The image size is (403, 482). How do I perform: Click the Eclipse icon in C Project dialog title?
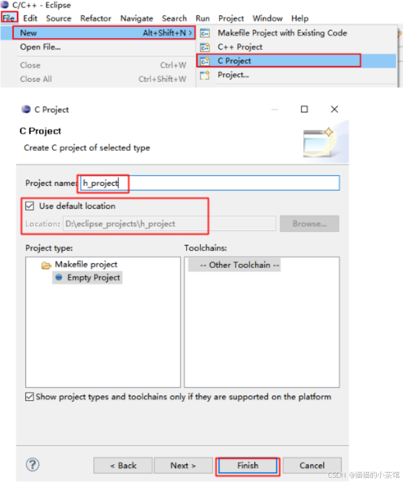point(26,109)
